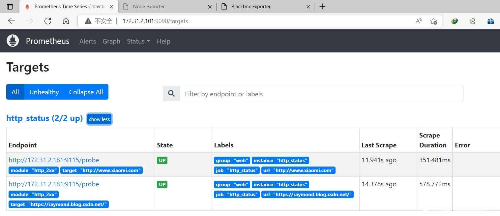The width and height of the screenshot is (500, 216).
Task: Open a new browser tab
Action: click(x=322, y=7)
